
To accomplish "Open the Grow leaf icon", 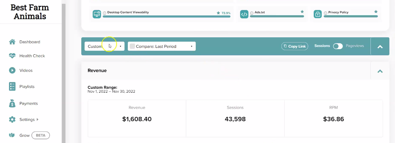I will pyautogui.click(x=12, y=135).
